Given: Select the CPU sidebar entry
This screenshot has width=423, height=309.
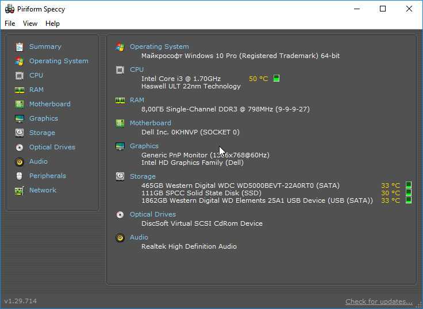Looking at the screenshot, I should point(36,75).
